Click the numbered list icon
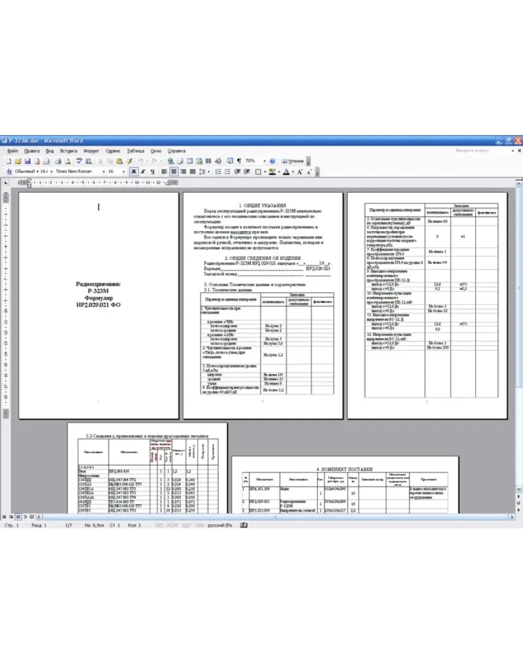This screenshot has height=664, width=523. coord(218,171)
